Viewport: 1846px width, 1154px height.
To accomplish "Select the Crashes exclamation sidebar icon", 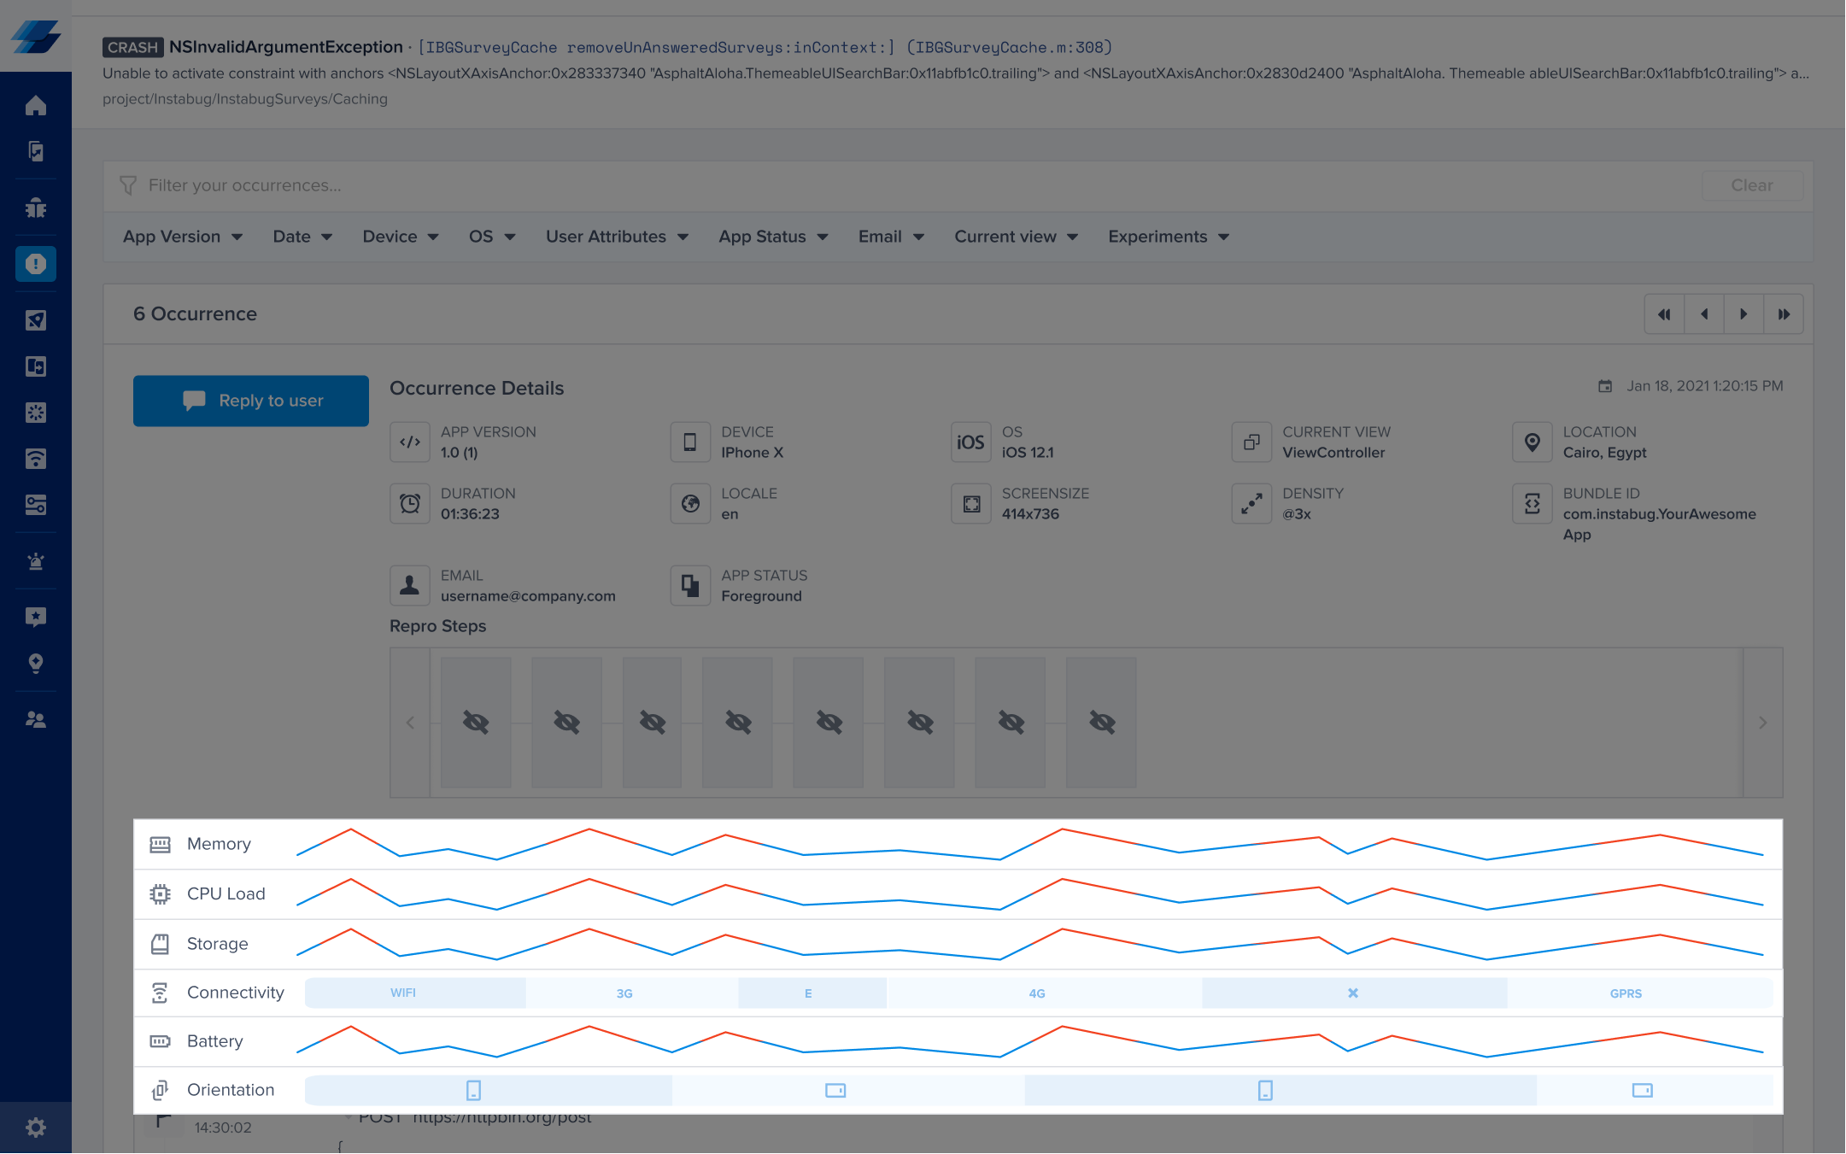I will click(36, 264).
